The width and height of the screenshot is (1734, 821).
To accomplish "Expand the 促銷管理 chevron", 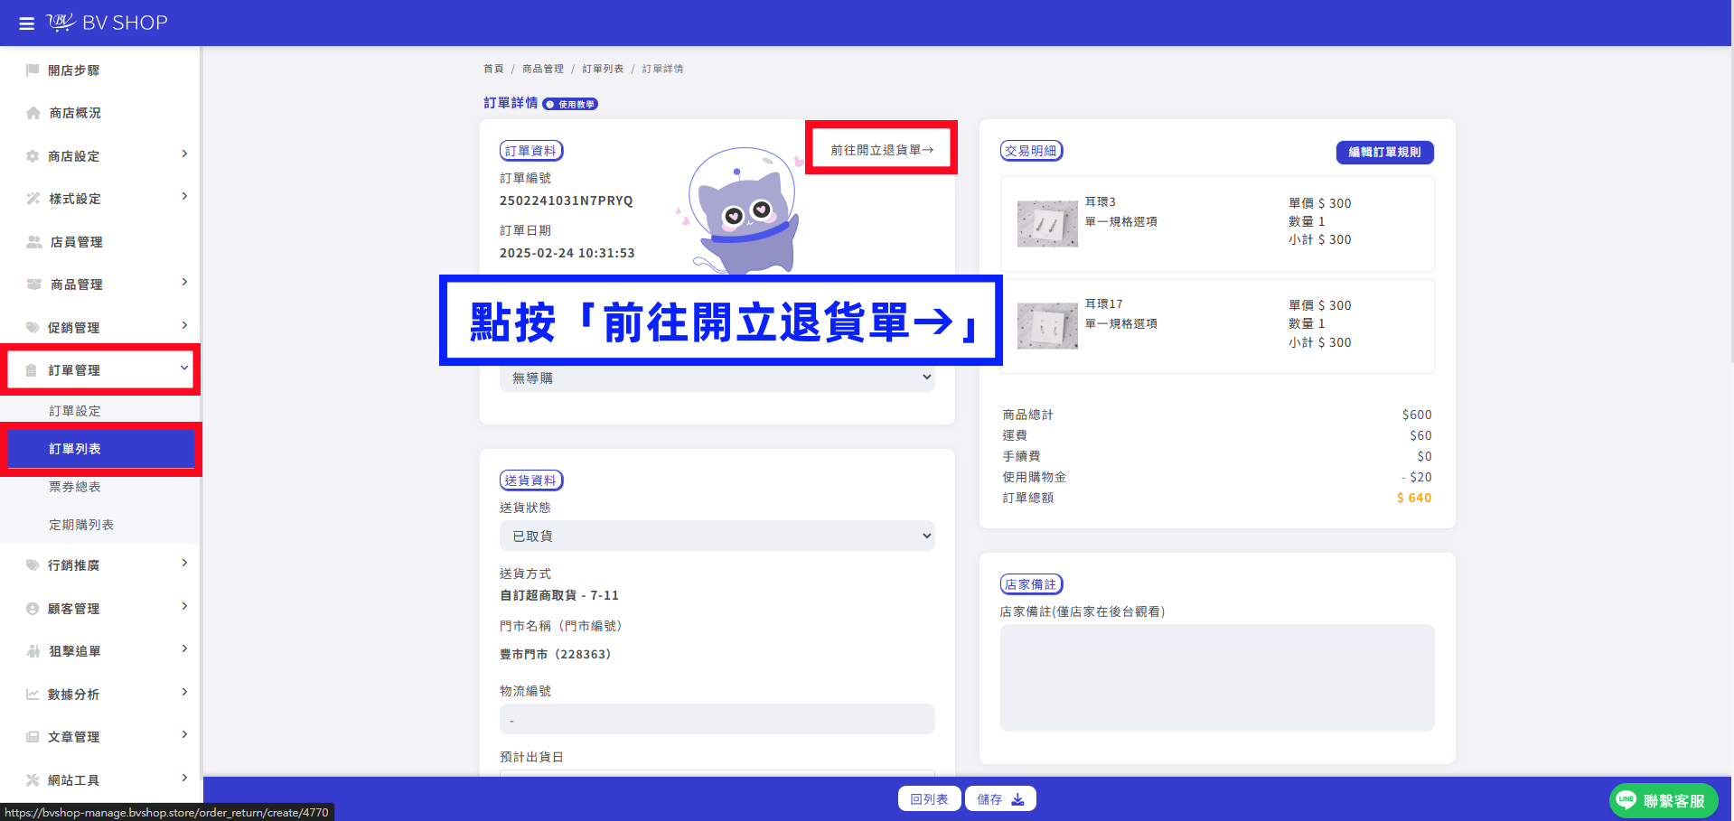I will [x=184, y=326].
